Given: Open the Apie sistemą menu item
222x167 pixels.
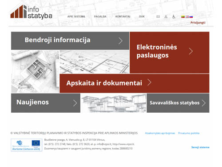Looking at the screenshot, I should [x=76, y=16].
